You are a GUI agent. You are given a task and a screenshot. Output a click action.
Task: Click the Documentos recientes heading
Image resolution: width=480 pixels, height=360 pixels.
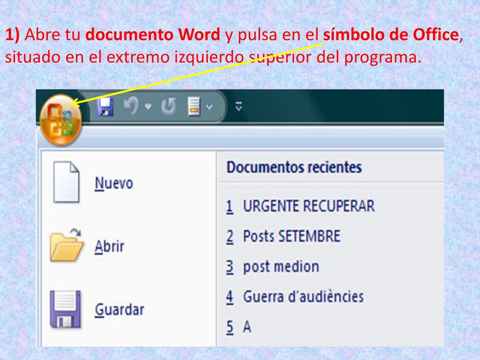click(294, 167)
